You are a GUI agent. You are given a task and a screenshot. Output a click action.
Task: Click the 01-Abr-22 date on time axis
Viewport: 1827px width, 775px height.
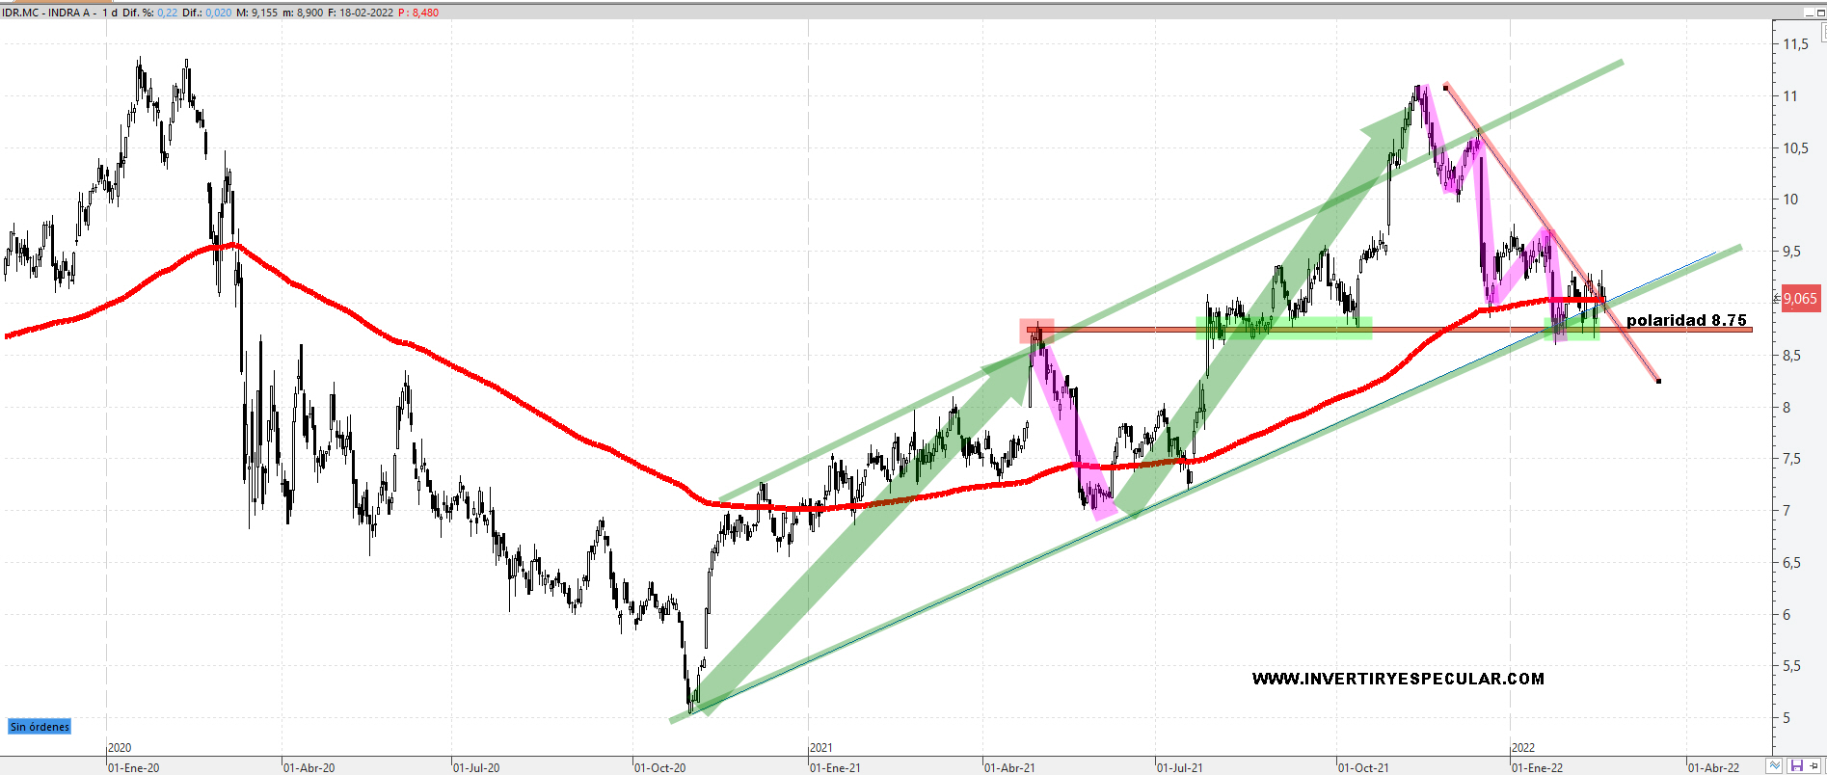pyautogui.click(x=1713, y=767)
